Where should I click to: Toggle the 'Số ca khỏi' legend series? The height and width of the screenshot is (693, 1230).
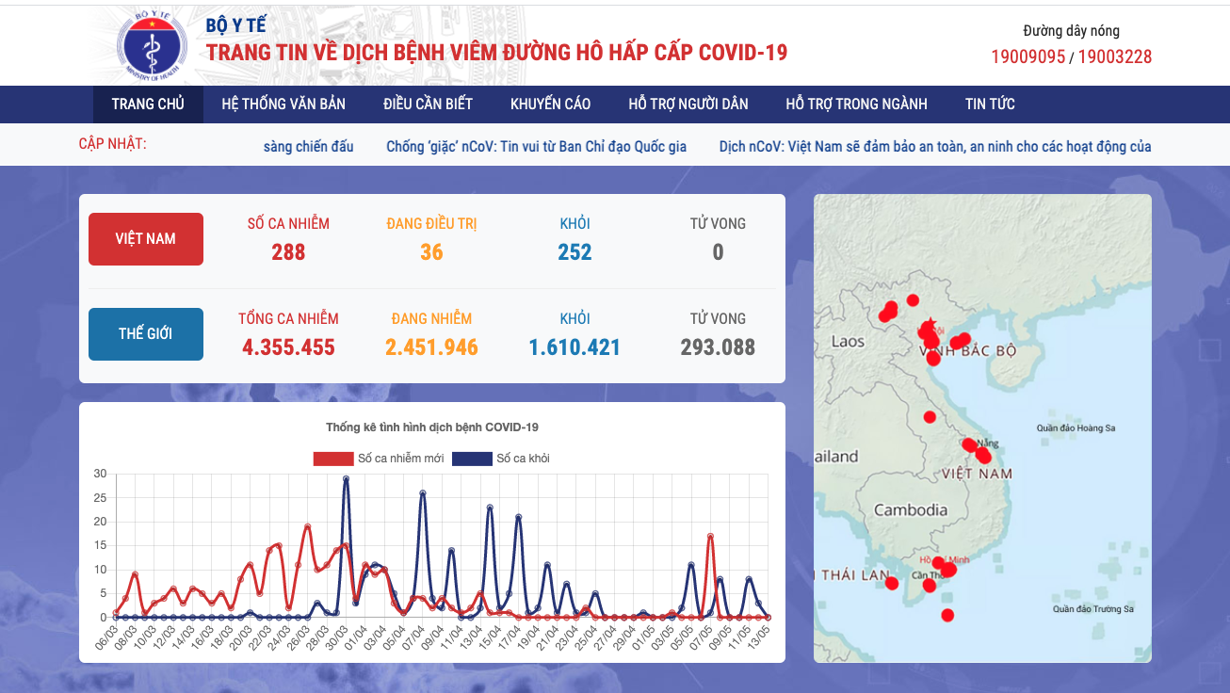pos(501,459)
